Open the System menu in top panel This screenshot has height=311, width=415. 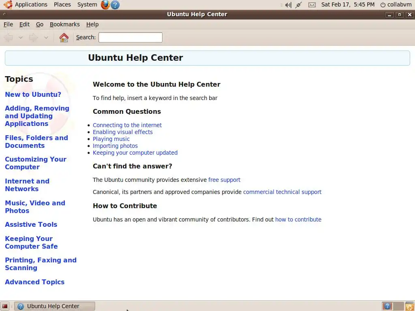point(87,4)
